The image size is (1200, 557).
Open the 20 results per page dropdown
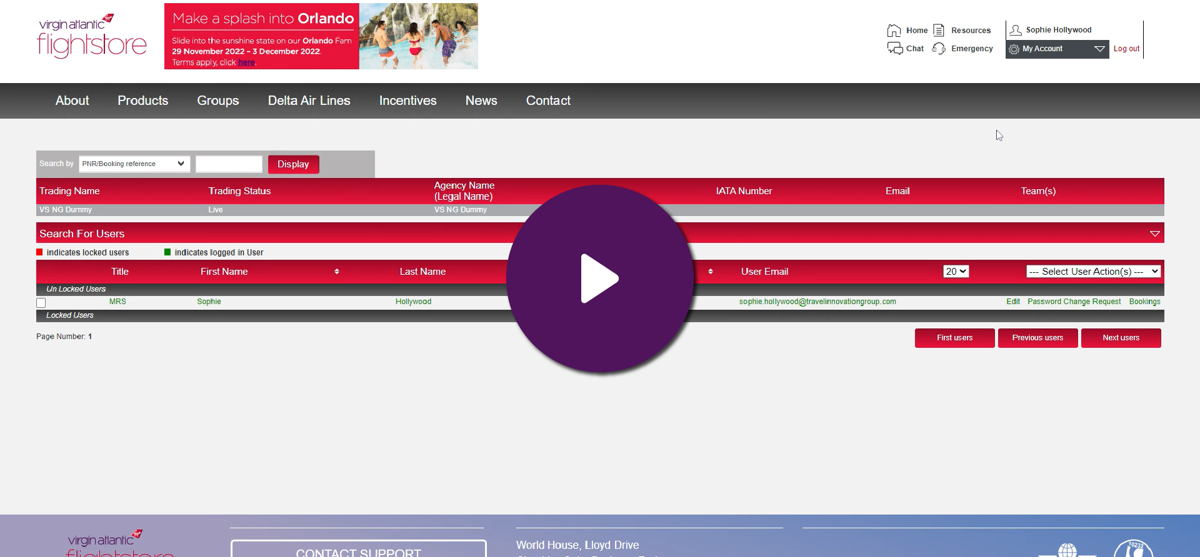tap(956, 272)
